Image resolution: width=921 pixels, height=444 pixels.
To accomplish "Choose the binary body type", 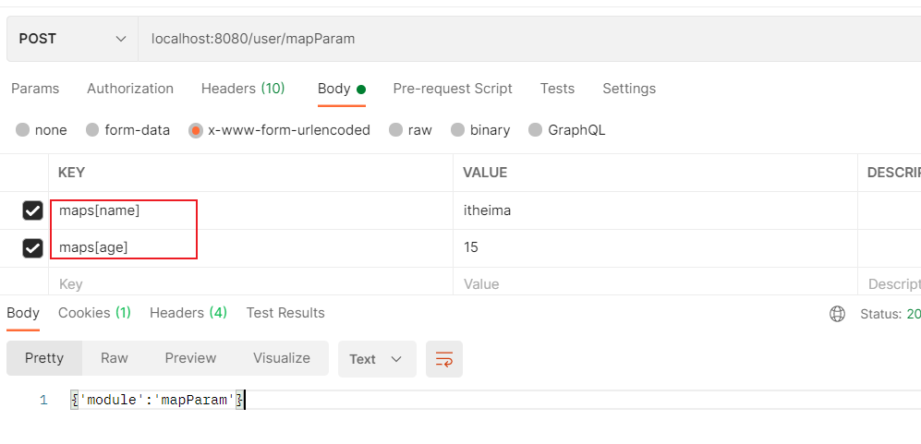I will pyautogui.click(x=457, y=130).
